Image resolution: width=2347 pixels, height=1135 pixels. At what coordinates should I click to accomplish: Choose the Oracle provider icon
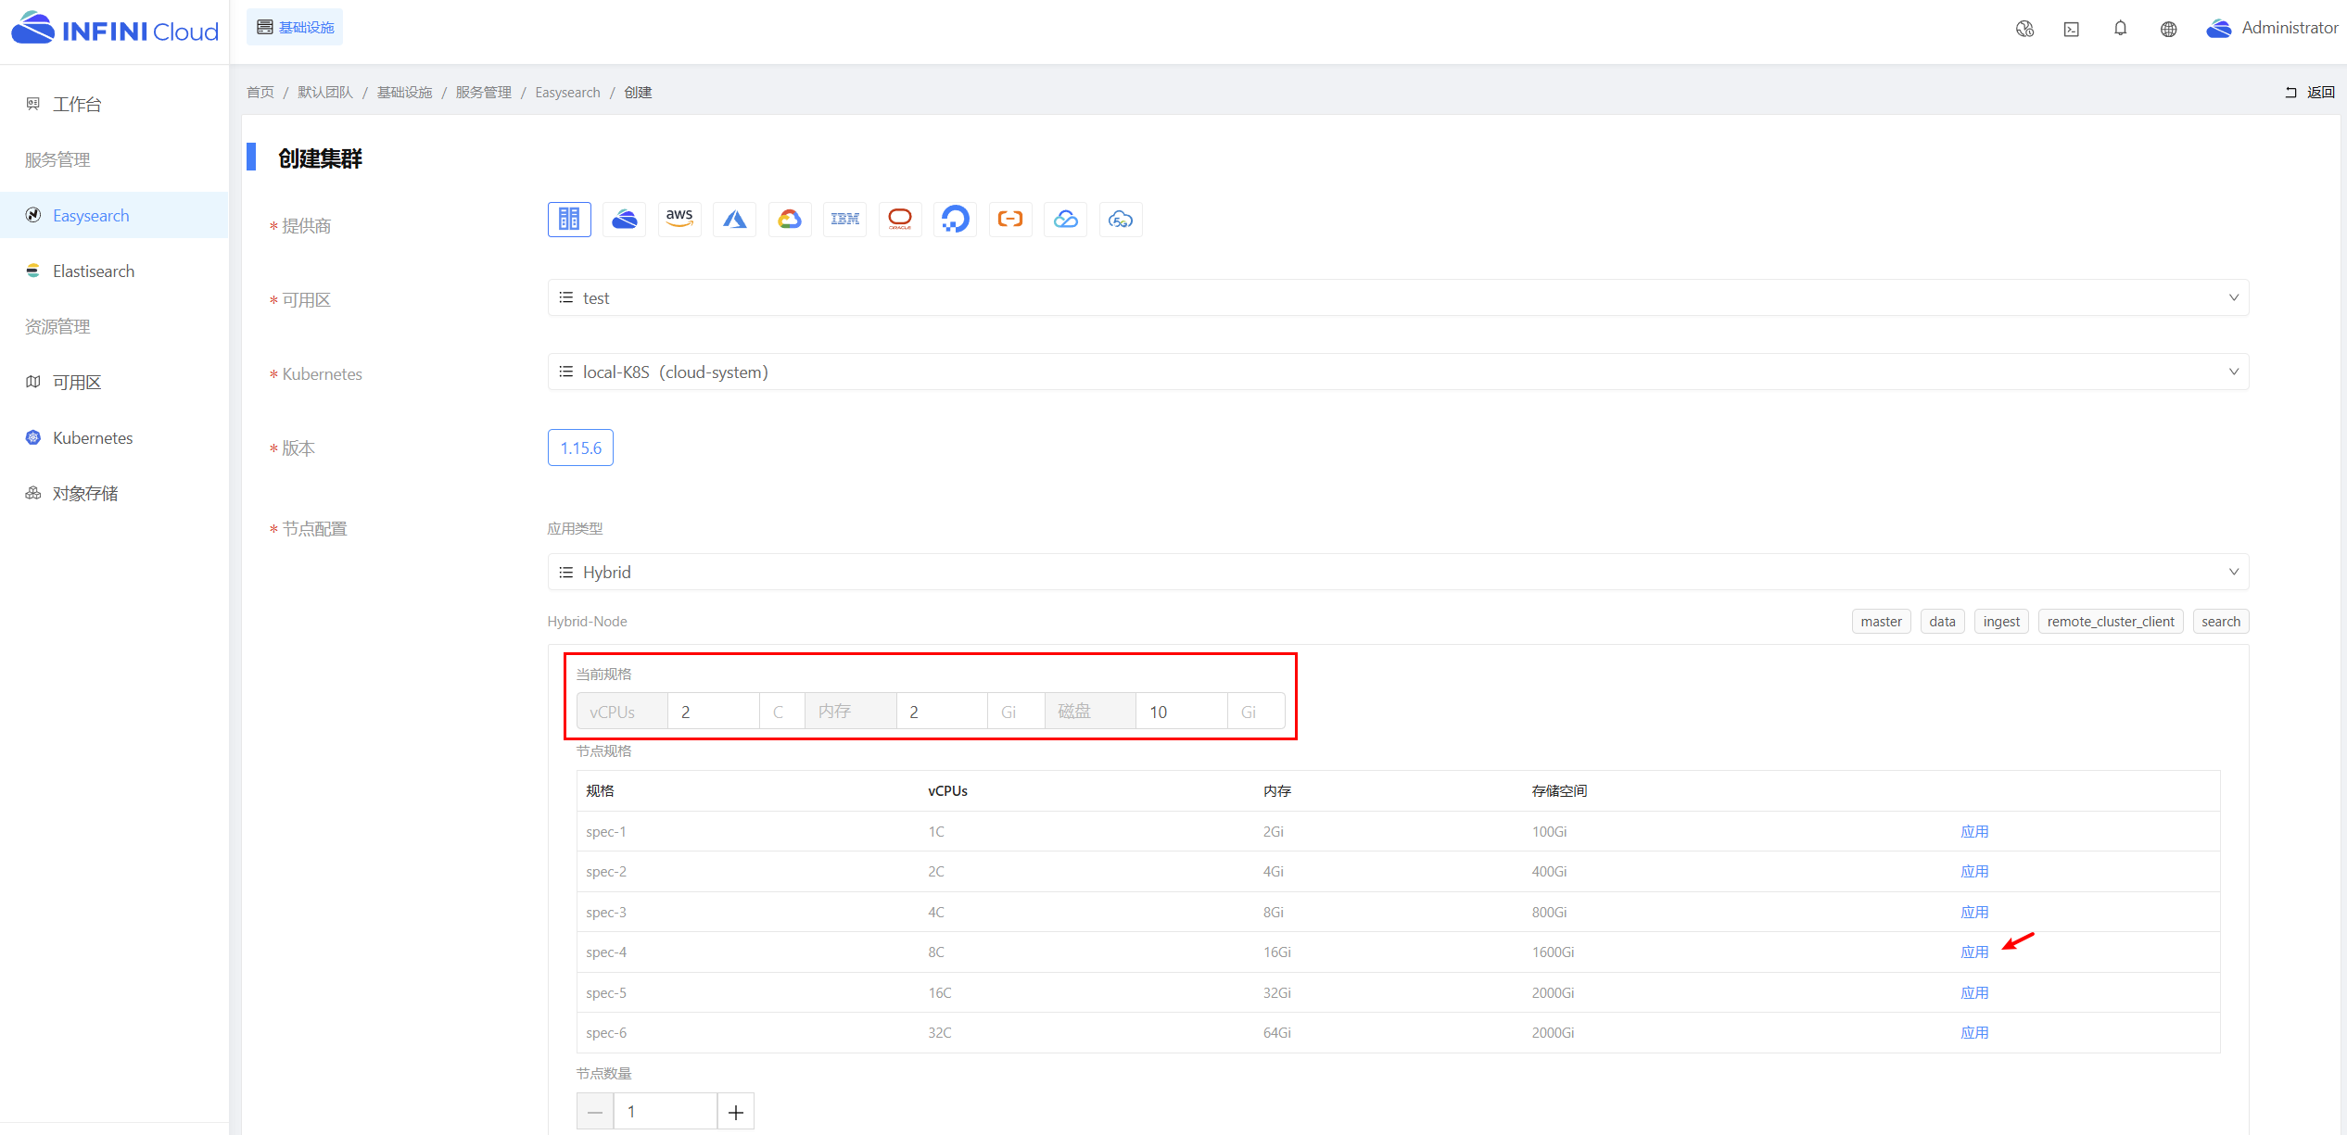pyautogui.click(x=900, y=220)
